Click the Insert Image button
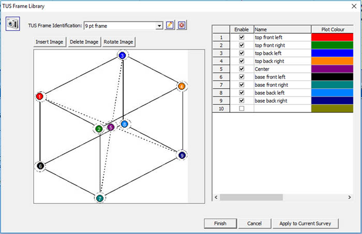The image size is (362, 234). tap(50, 42)
